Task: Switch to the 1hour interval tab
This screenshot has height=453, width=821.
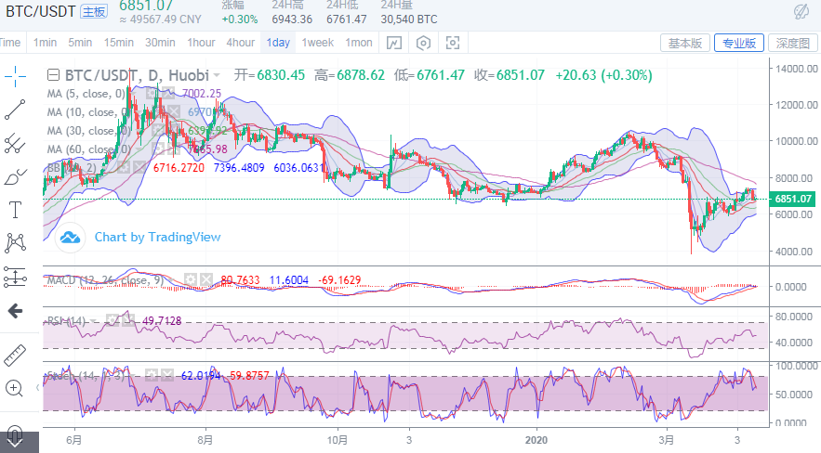Action: [202, 43]
